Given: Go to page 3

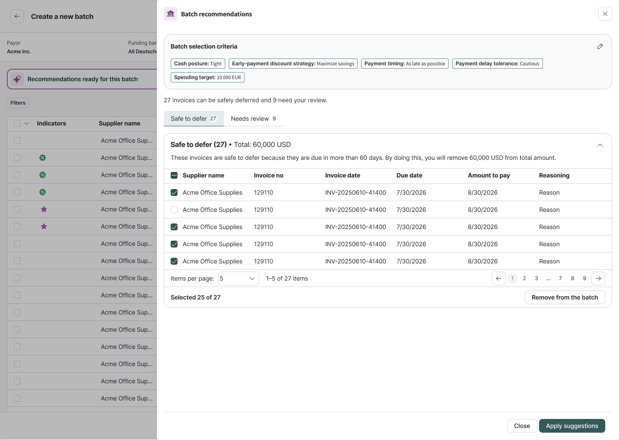Looking at the screenshot, I should (x=536, y=278).
